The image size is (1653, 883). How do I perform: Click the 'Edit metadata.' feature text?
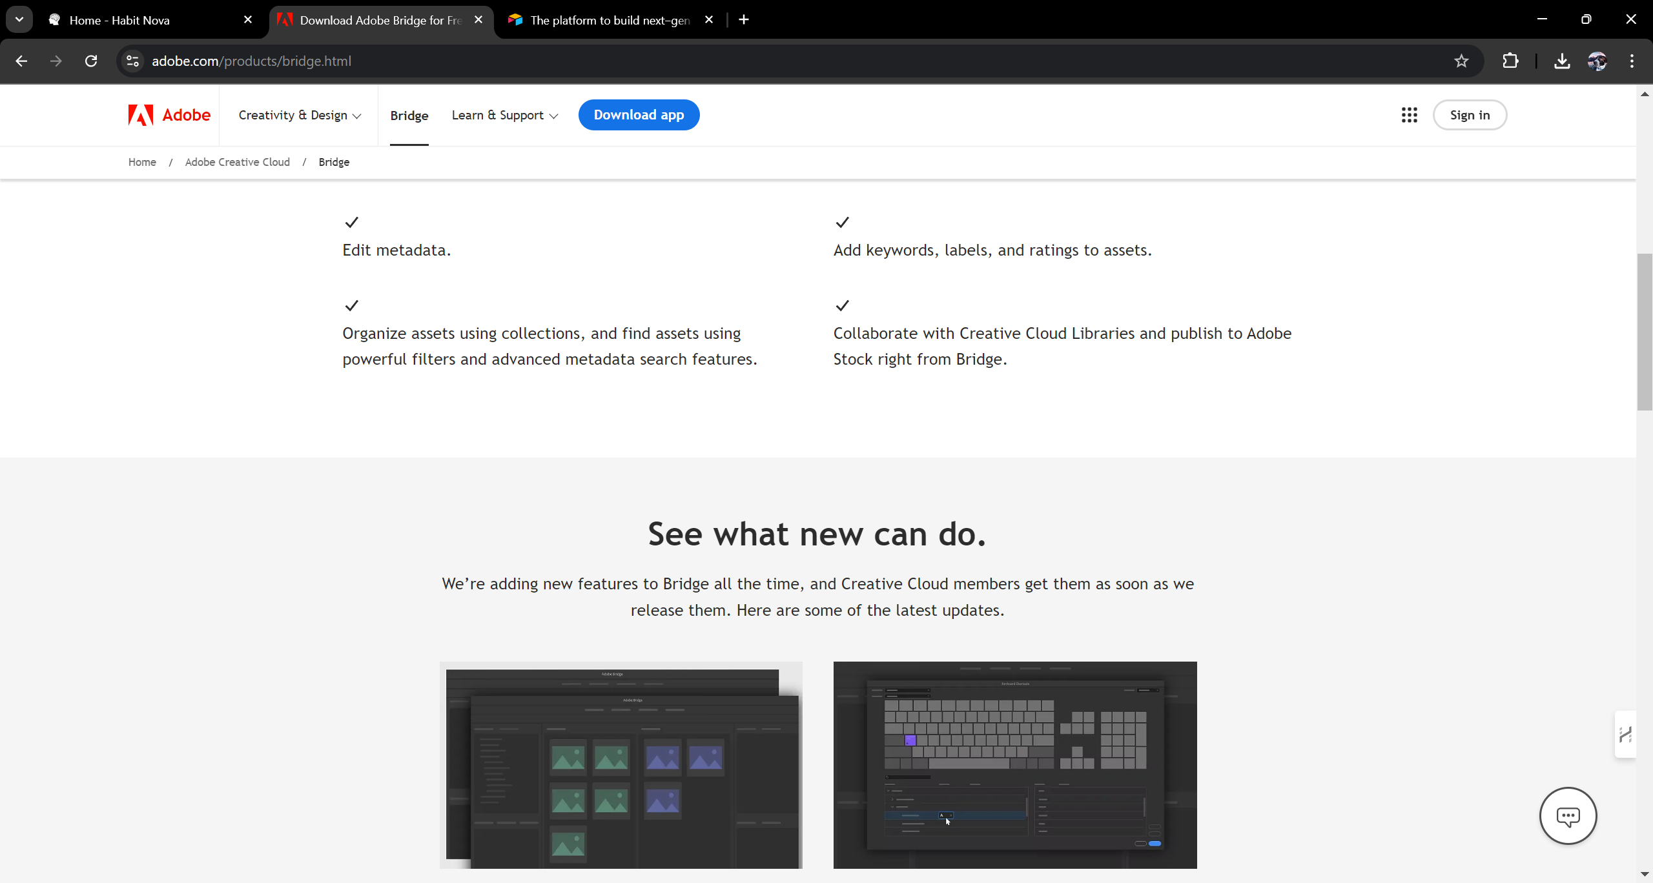396,250
